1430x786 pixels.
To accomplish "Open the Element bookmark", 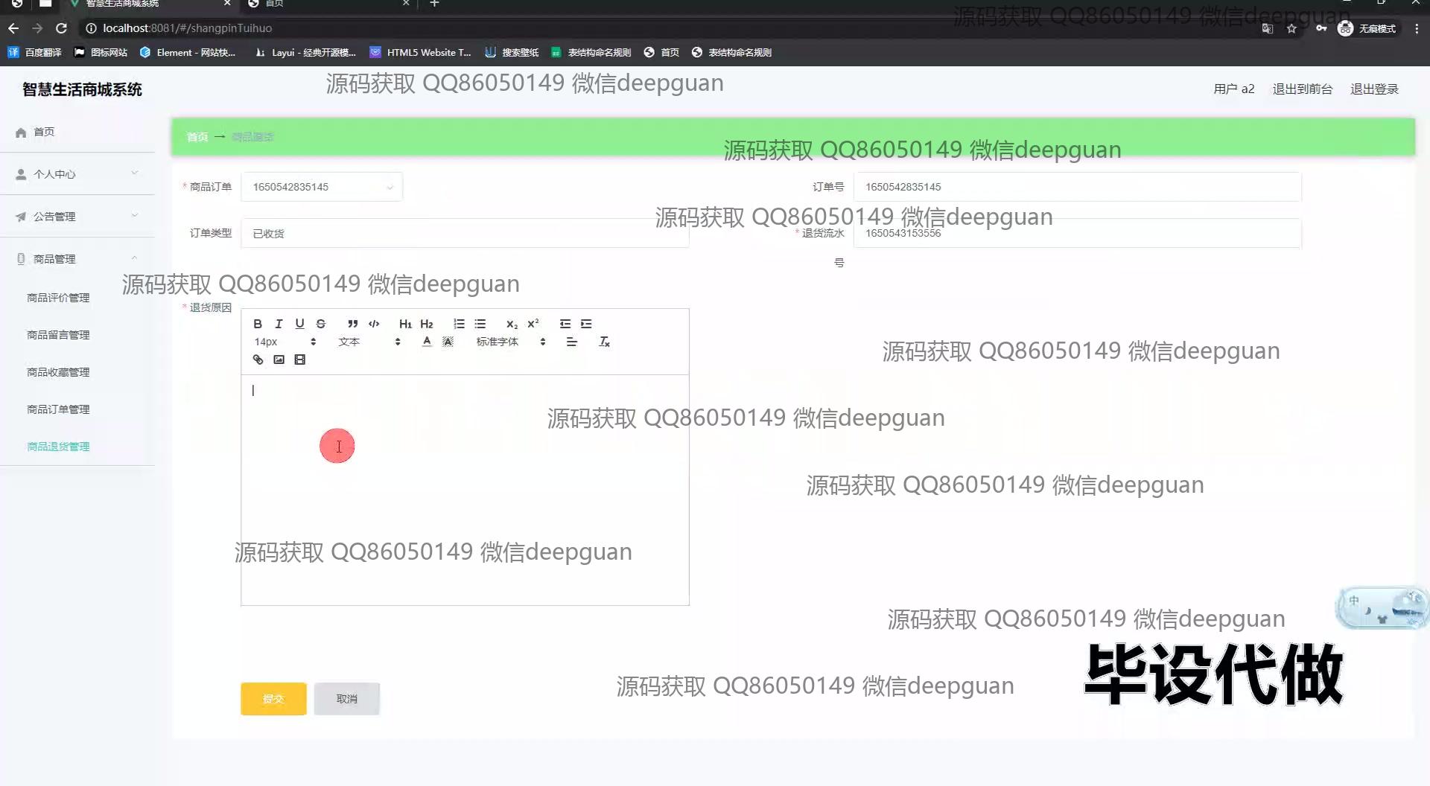I will coord(188,52).
